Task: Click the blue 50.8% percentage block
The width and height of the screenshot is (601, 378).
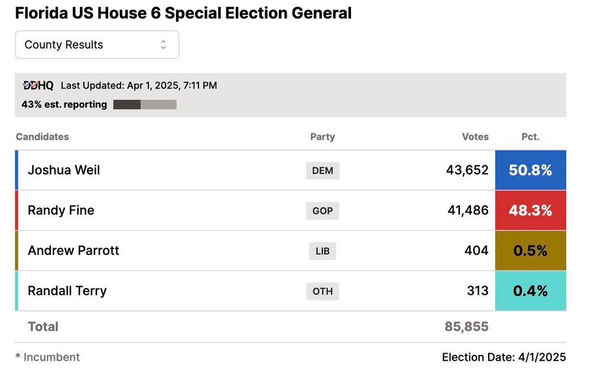Action: 530,170
